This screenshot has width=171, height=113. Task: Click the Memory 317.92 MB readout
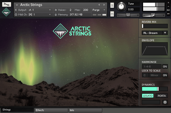pyautogui.click(x=76, y=15)
